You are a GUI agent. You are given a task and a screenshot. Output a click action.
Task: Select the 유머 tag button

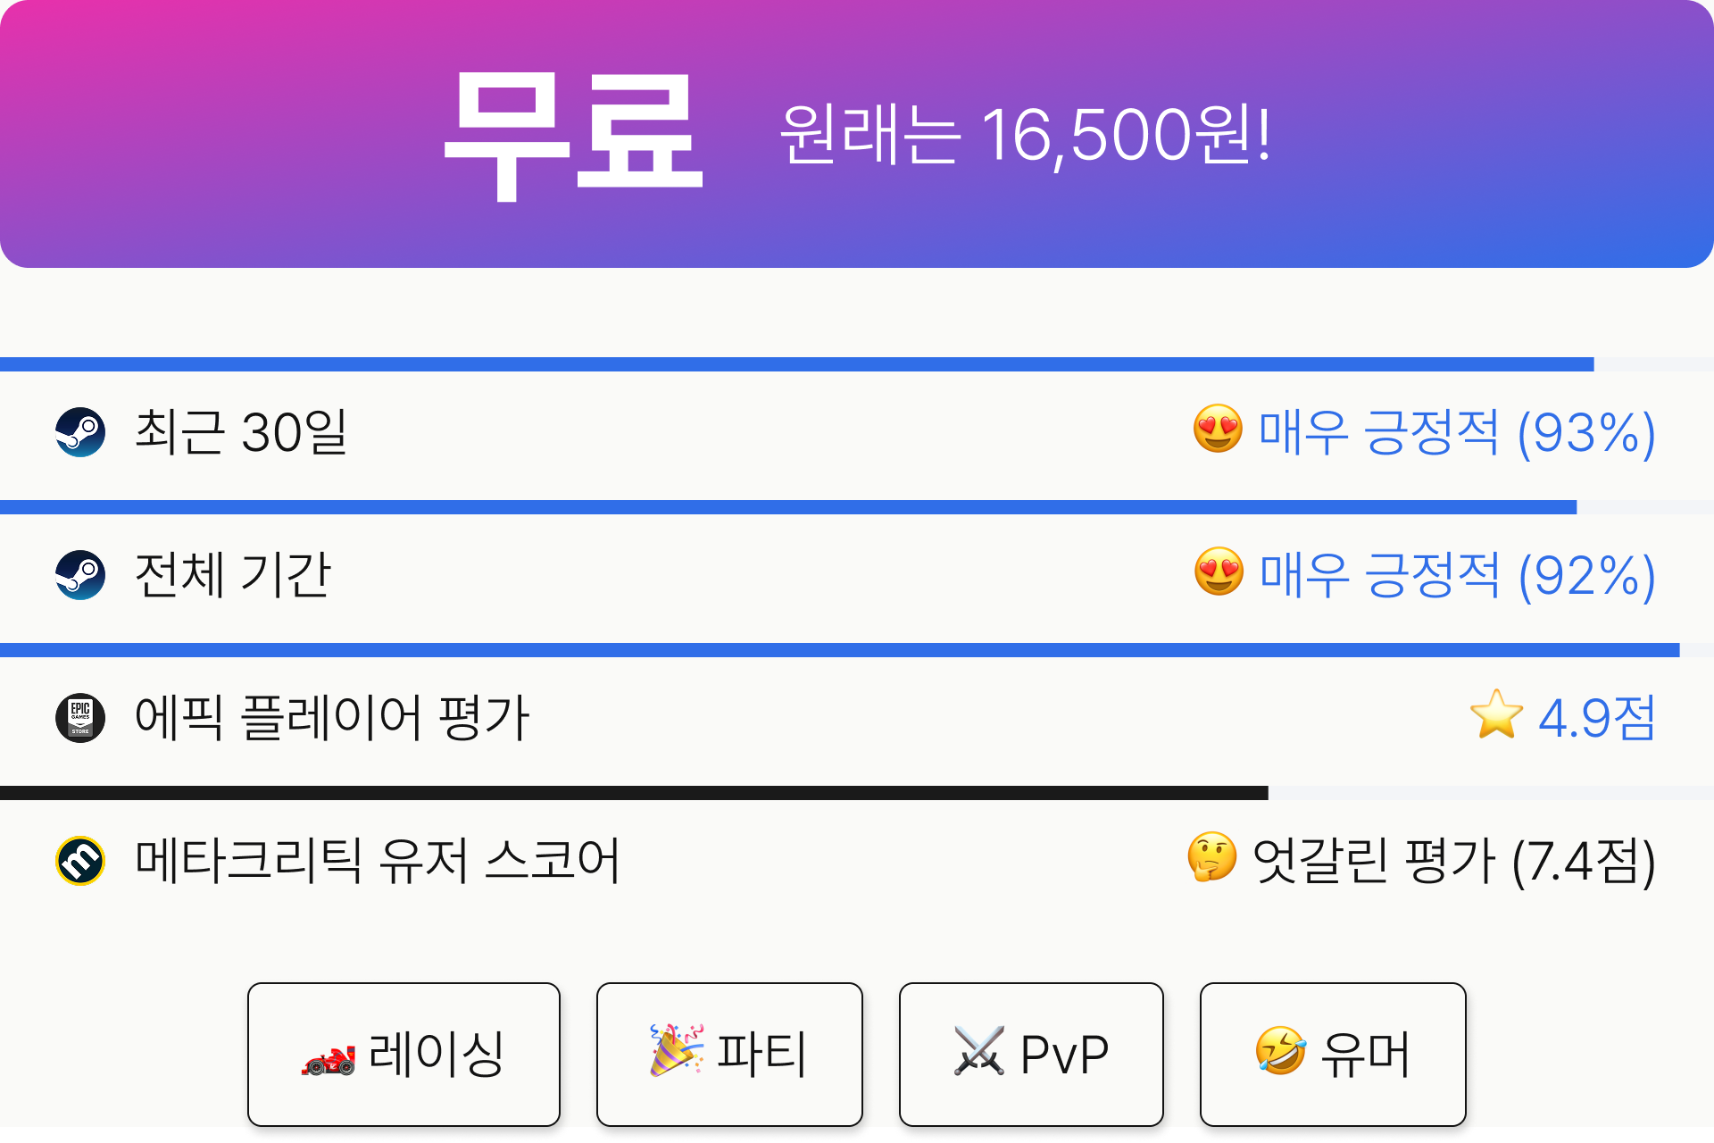click(x=1333, y=1055)
